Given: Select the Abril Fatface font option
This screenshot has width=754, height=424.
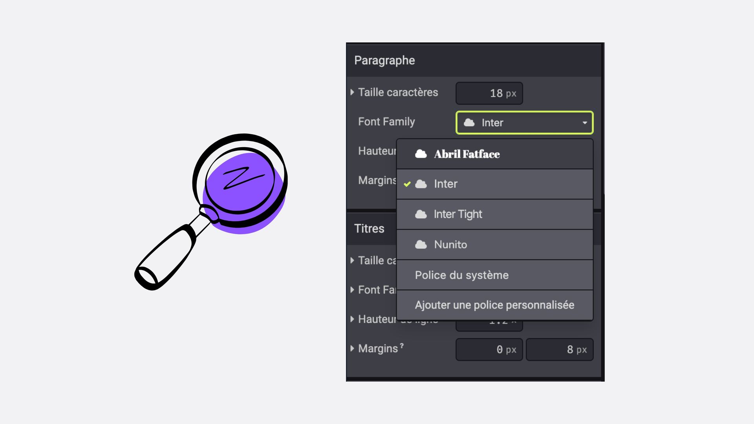Looking at the screenshot, I should click(x=467, y=154).
